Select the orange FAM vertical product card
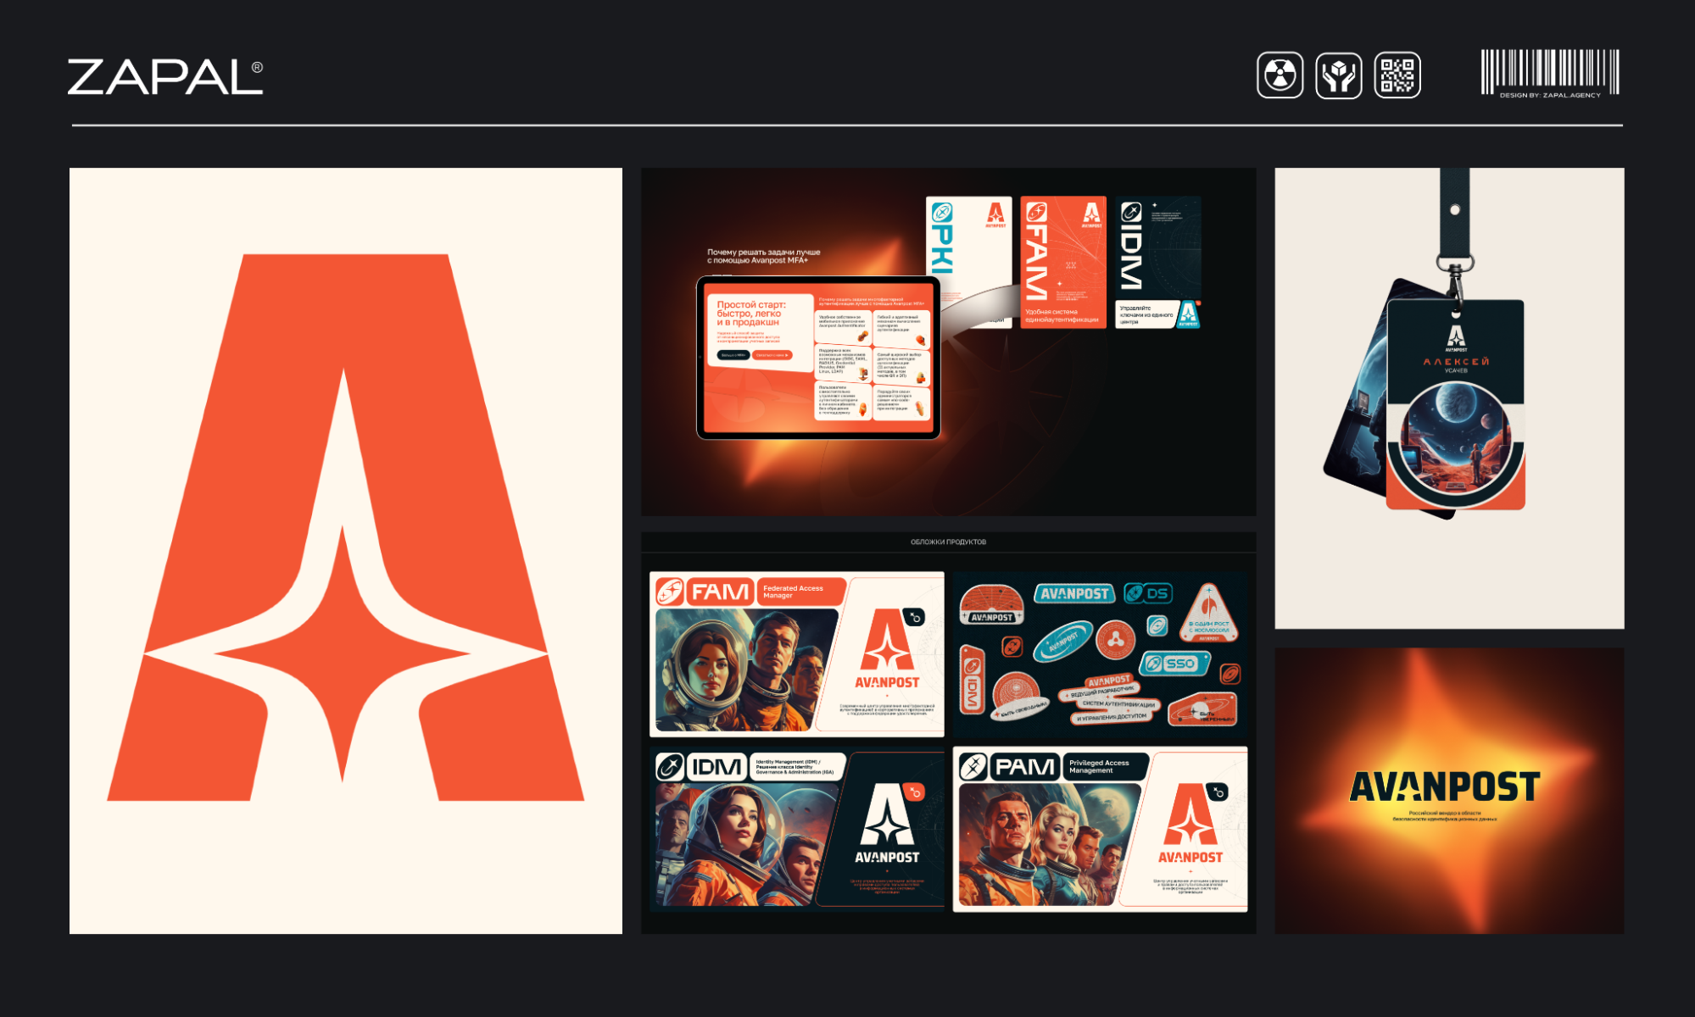 pyautogui.click(x=1063, y=262)
